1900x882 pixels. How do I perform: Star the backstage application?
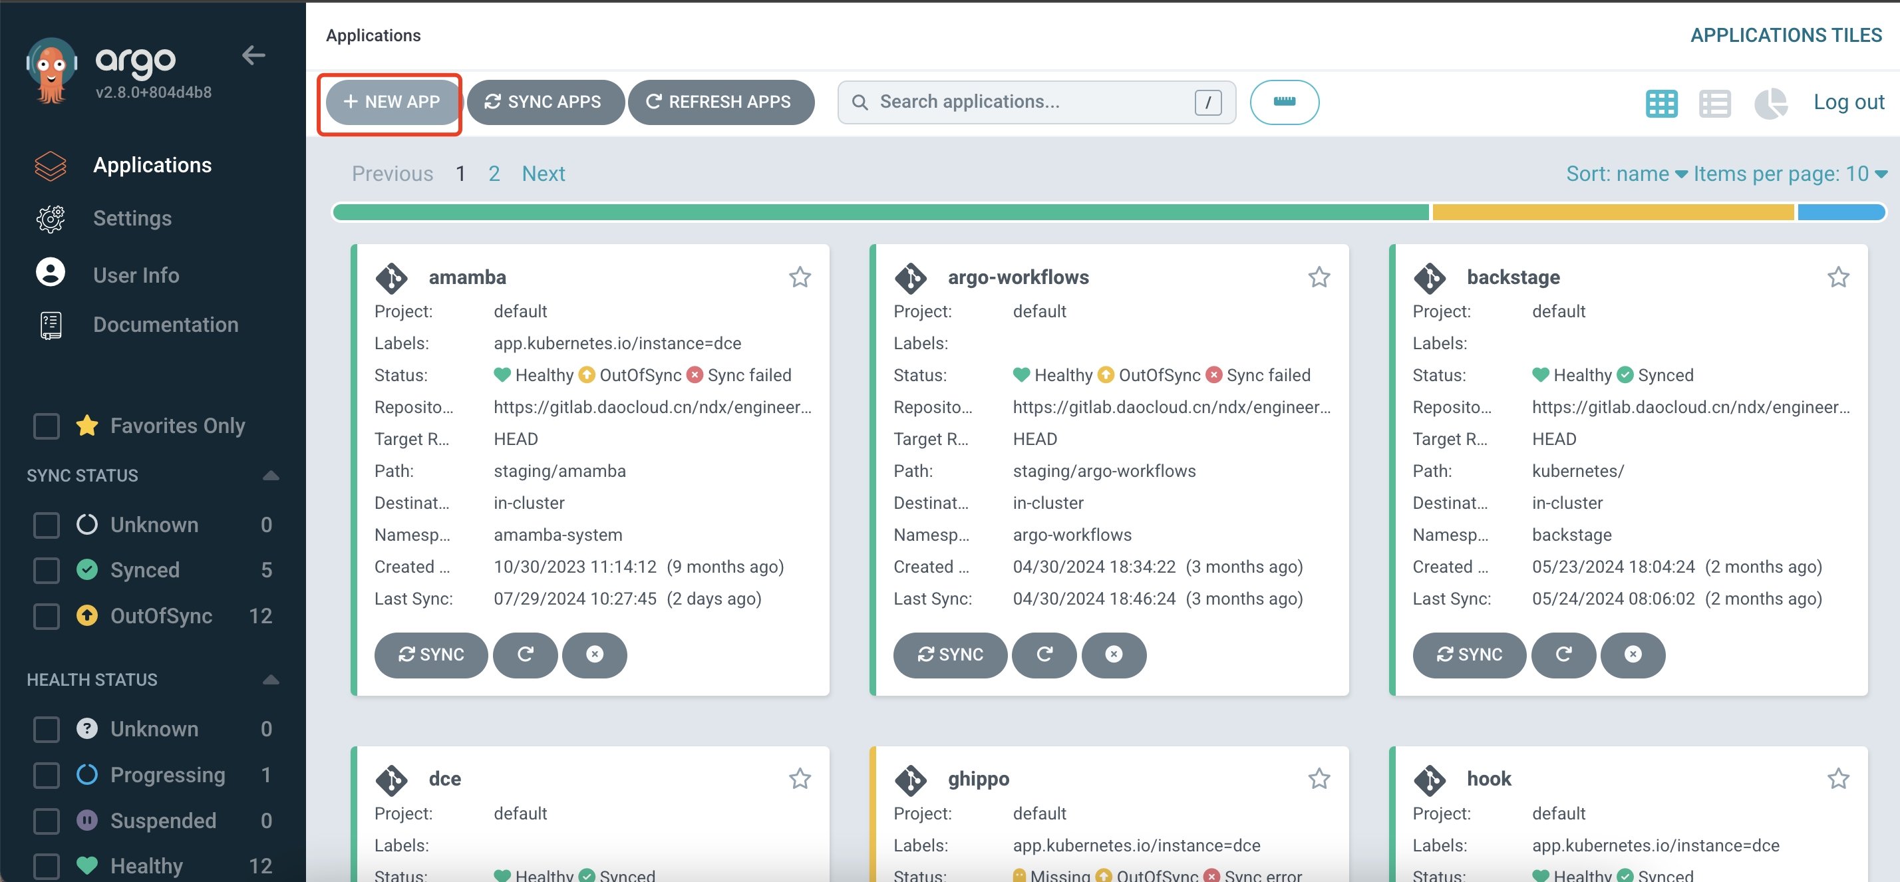(x=1837, y=277)
